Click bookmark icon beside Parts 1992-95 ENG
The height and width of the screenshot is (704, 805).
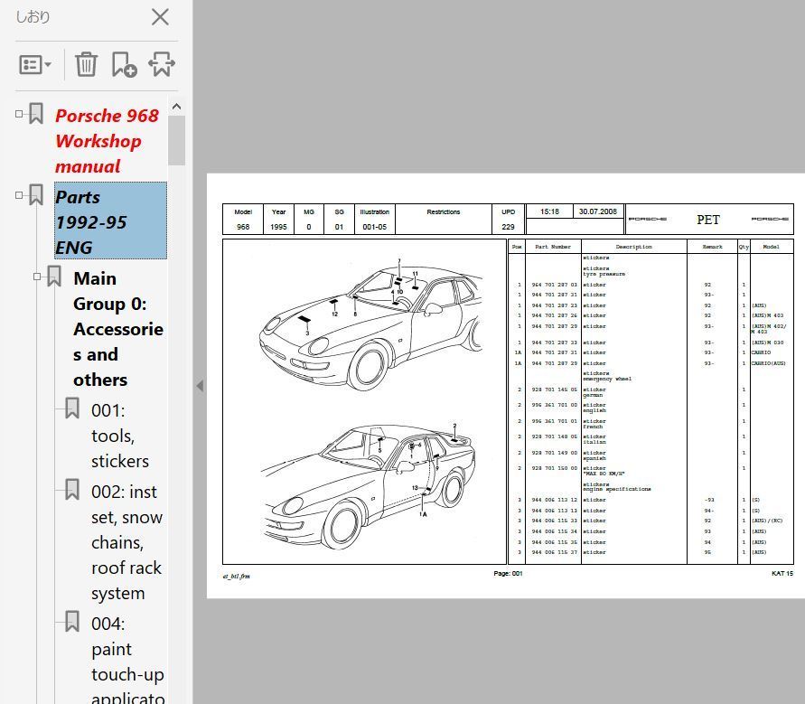click(x=35, y=194)
